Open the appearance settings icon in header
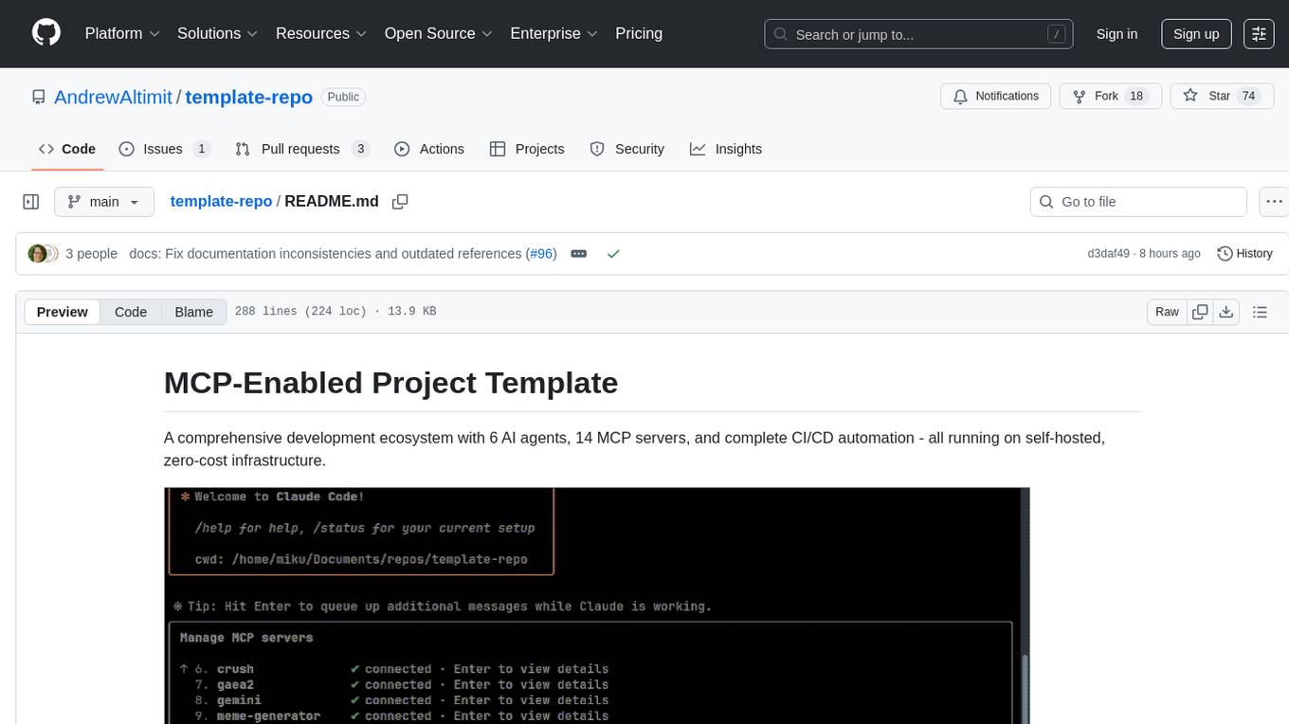Image resolution: width=1289 pixels, height=724 pixels. (x=1259, y=34)
